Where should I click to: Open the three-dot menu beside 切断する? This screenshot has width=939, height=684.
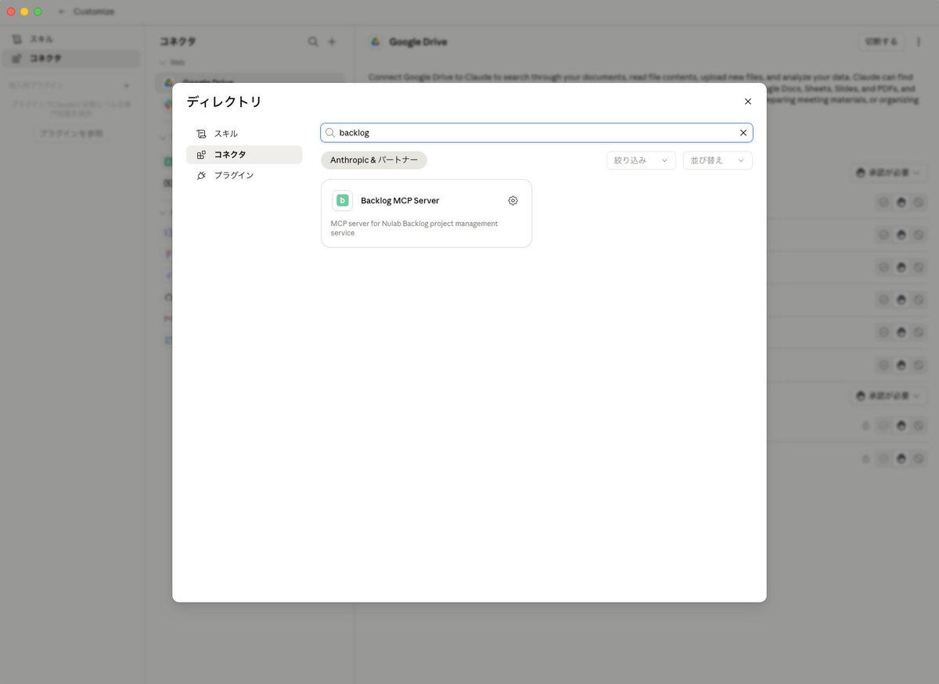(x=919, y=41)
